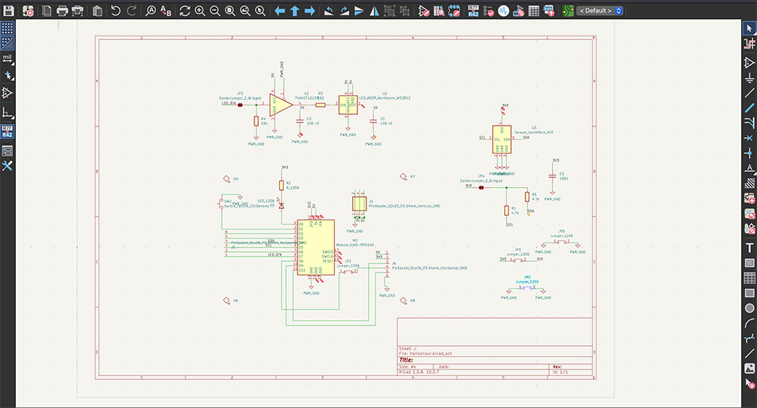Viewport: 757px width, 408px height.
Task: Undo the last edit
Action: (x=115, y=11)
